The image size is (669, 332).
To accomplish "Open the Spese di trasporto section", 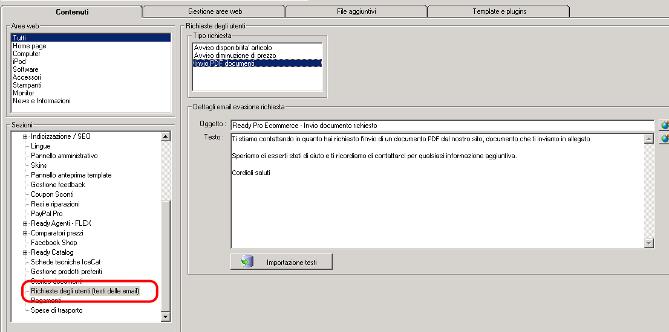I will point(57,310).
